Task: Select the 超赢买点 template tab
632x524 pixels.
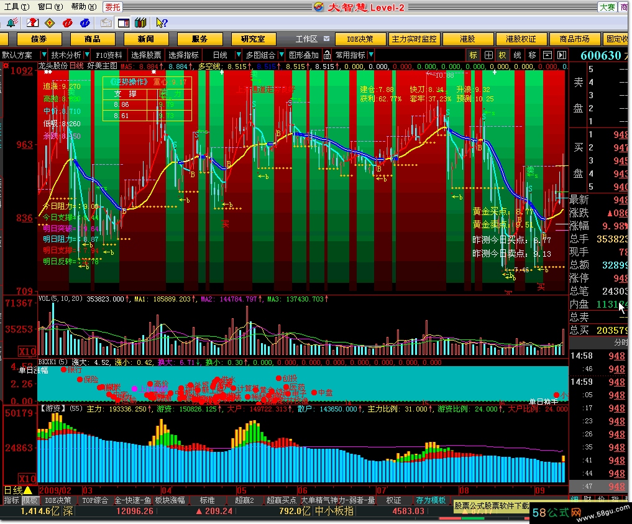Action: click(282, 500)
